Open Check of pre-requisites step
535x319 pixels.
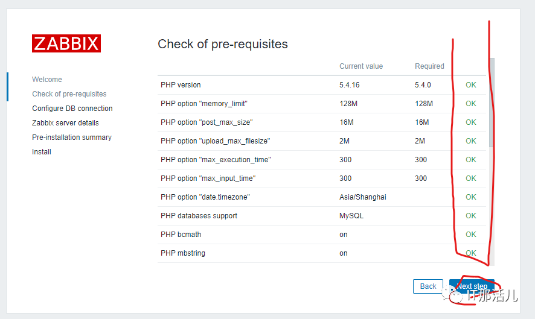[x=69, y=93]
